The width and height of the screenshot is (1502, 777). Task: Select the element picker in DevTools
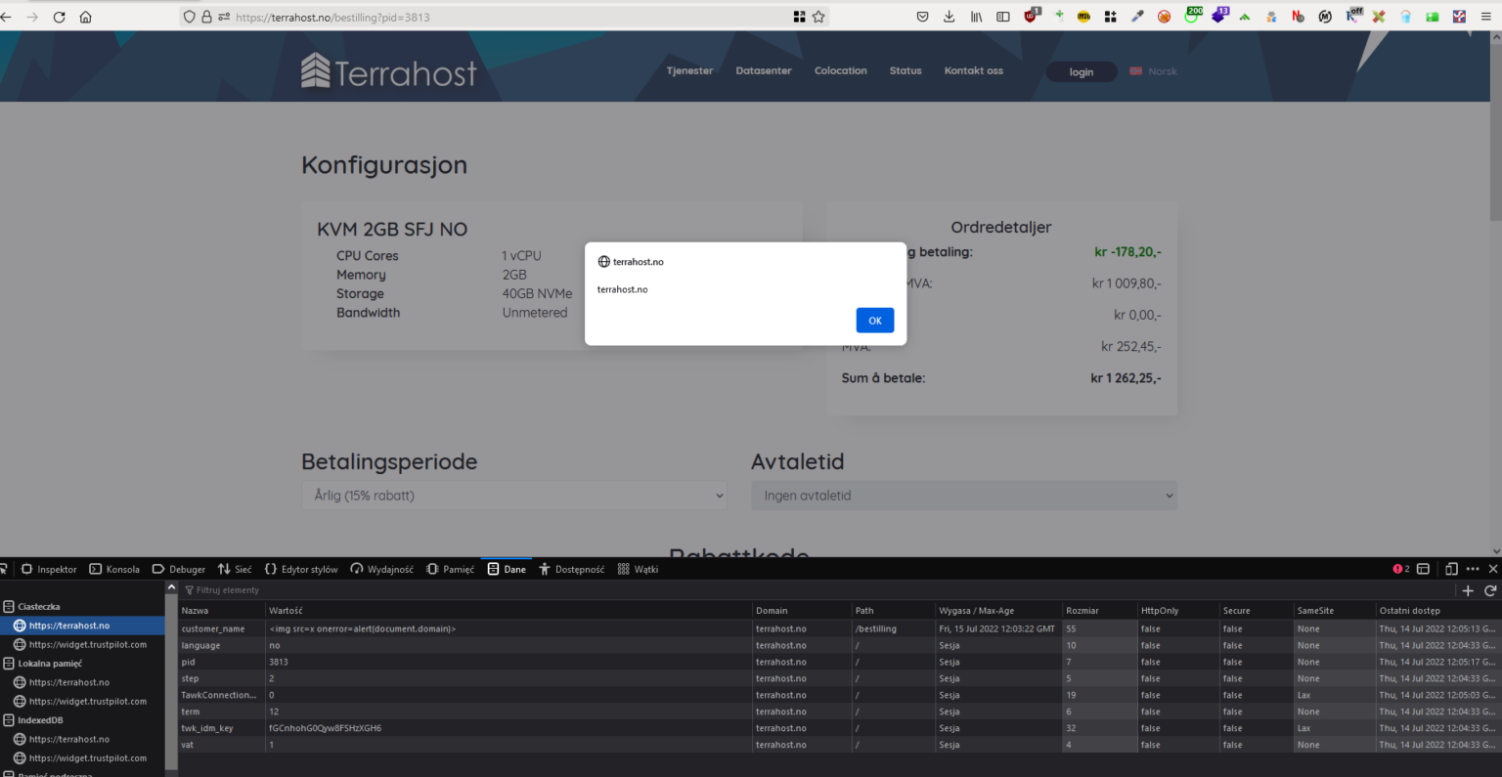[4, 568]
